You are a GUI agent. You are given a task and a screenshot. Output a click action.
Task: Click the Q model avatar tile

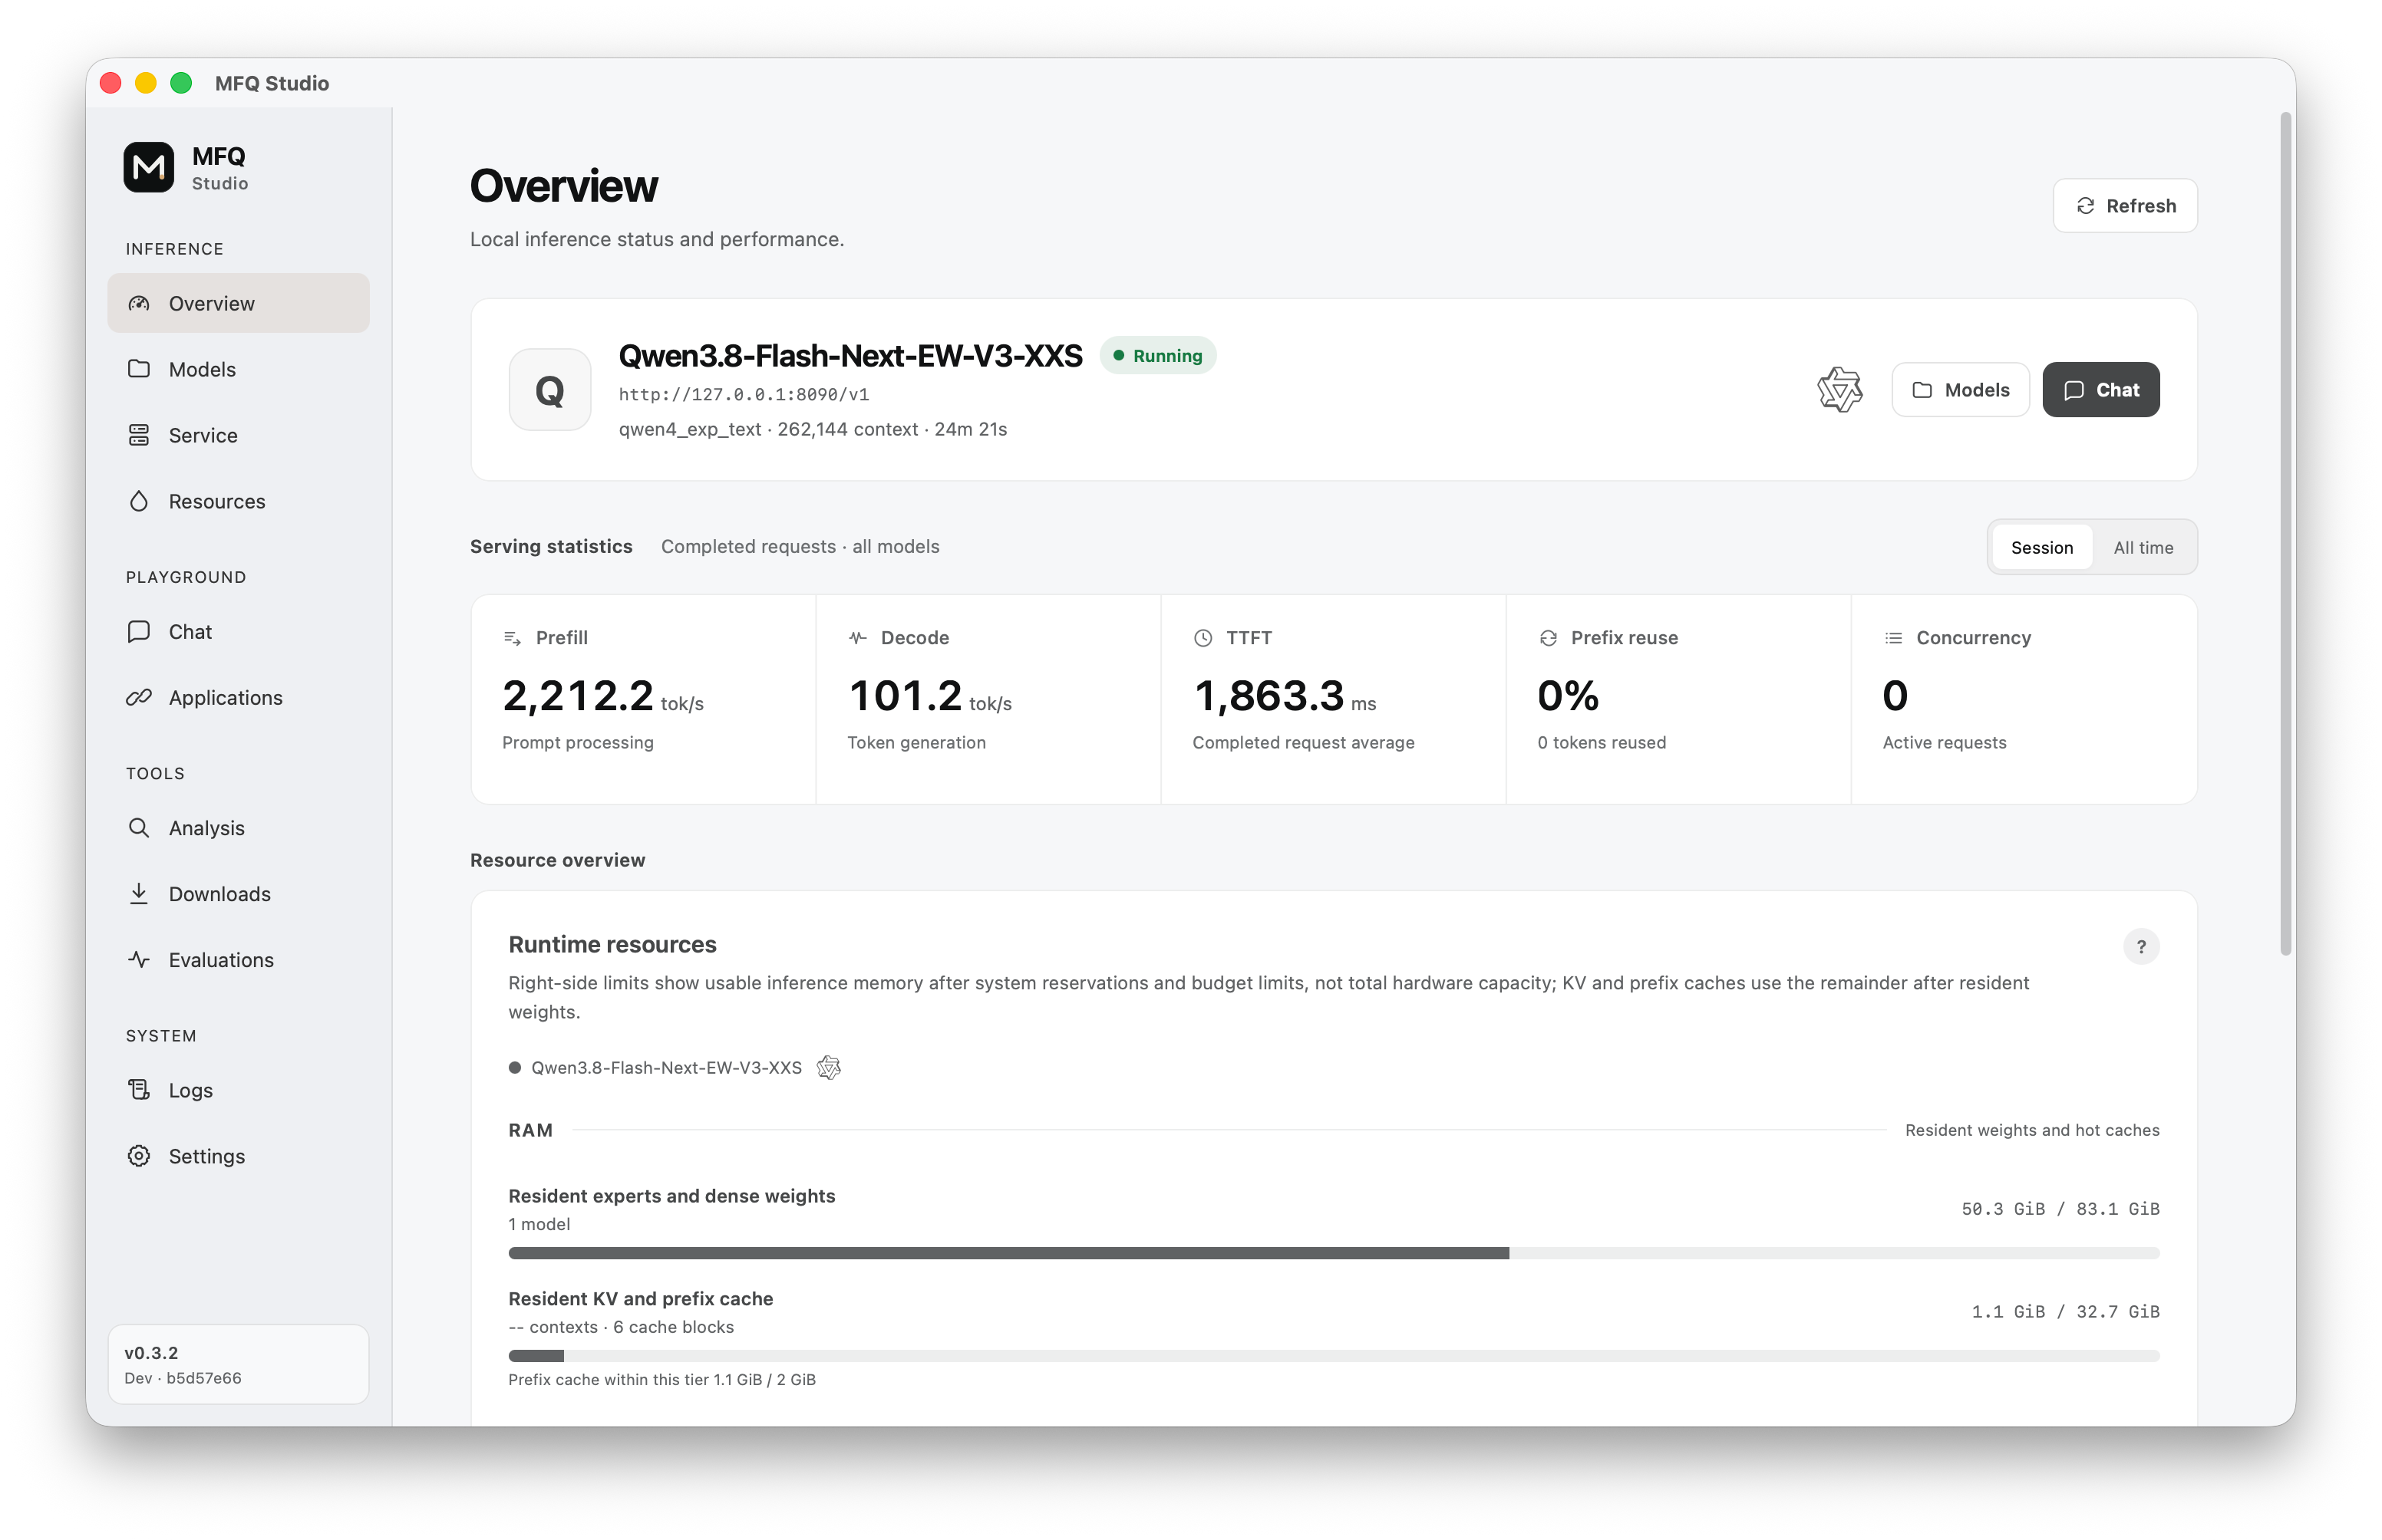549,389
